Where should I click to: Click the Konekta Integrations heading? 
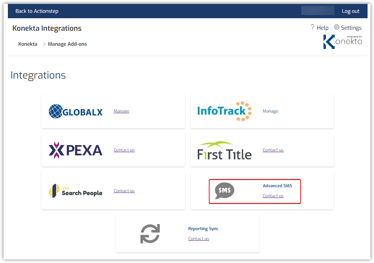[47, 28]
